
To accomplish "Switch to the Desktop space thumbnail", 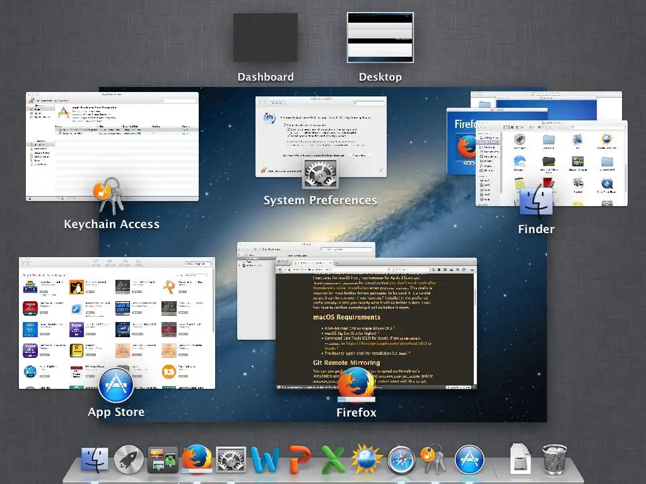I will 380,37.
